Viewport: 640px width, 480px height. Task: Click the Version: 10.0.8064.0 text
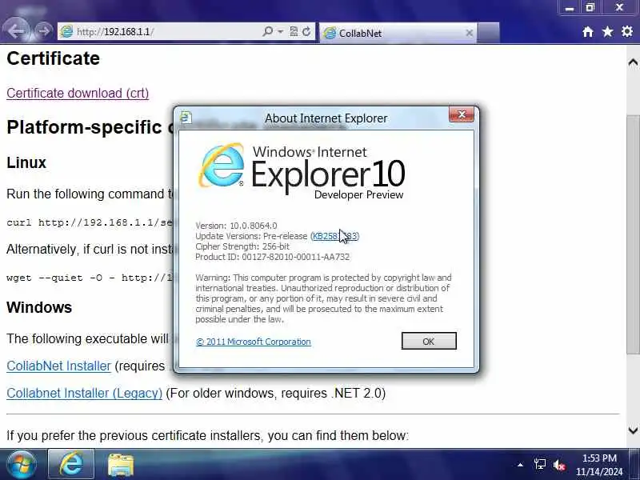pyautogui.click(x=236, y=226)
